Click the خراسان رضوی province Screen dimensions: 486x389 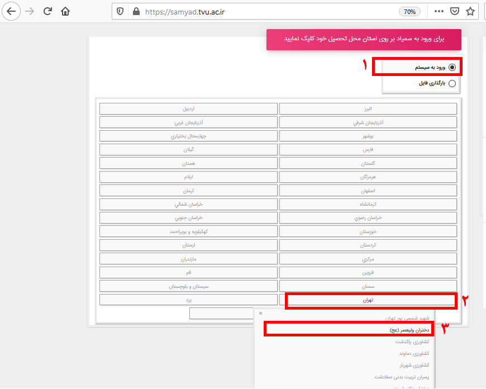coord(368,218)
